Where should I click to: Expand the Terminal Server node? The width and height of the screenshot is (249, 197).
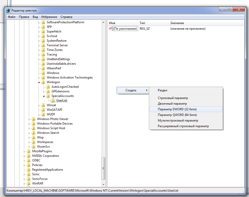39,46
